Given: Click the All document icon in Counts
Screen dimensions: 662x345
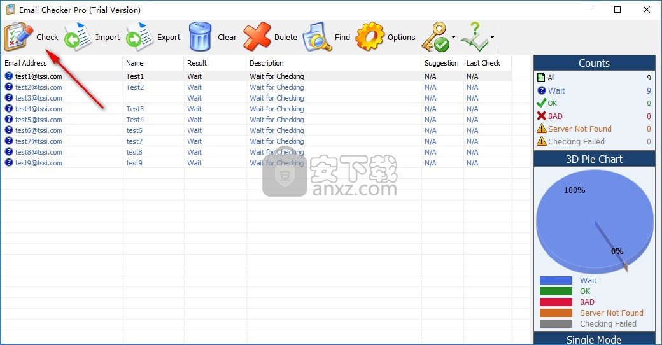Looking at the screenshot, I should (x=541, y=78).
